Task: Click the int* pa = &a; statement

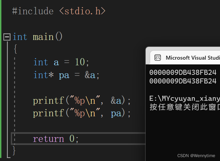Action: click(x=66, y=75)
